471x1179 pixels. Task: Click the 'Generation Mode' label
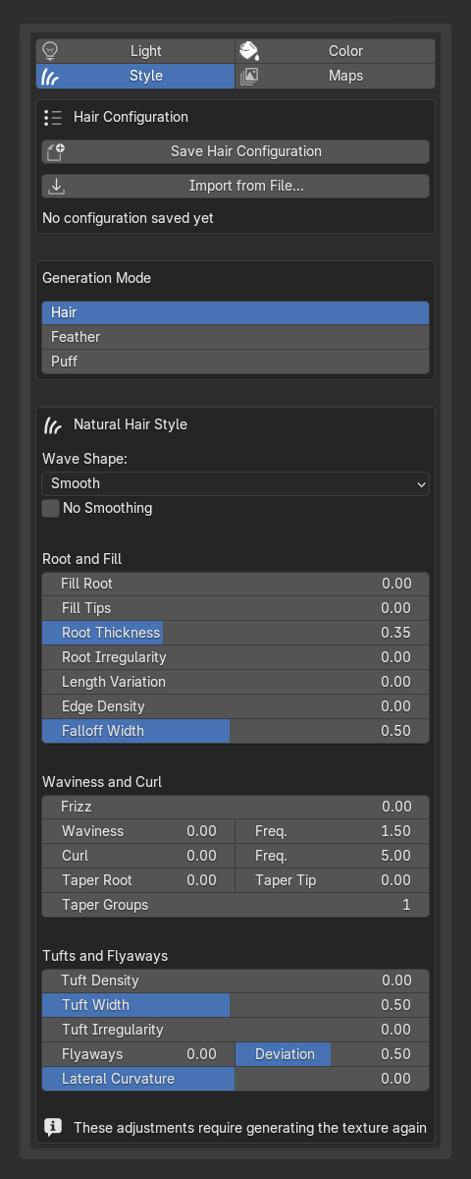click(96, 278)
